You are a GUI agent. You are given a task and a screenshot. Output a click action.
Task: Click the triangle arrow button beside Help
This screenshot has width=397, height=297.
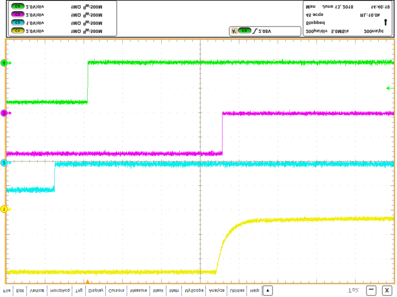[268, 291]
